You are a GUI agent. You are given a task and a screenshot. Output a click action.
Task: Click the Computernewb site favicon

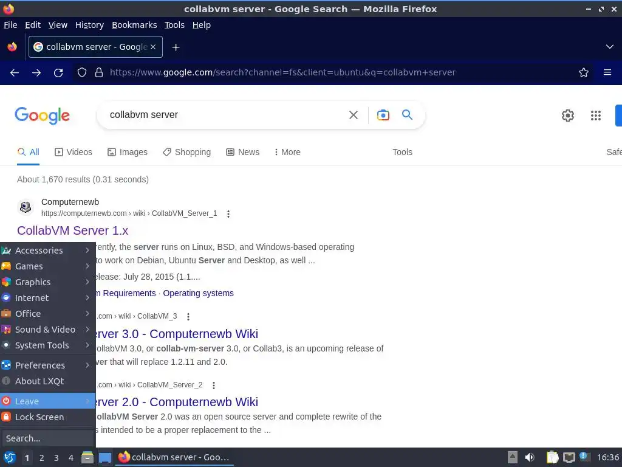point(26,207)
